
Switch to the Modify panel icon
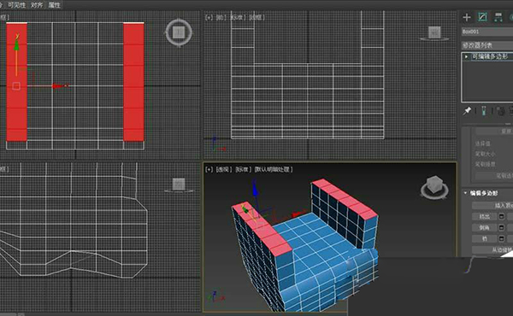coord(482,17)
